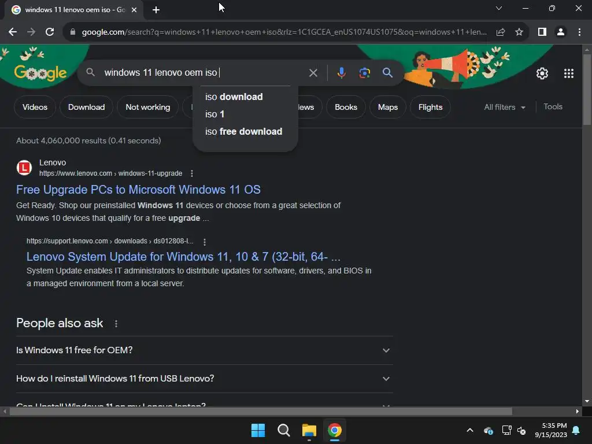Open the network display tray icon
This screenshot has width=592, height=444.
pyautogui.click(x=506, y=430)
